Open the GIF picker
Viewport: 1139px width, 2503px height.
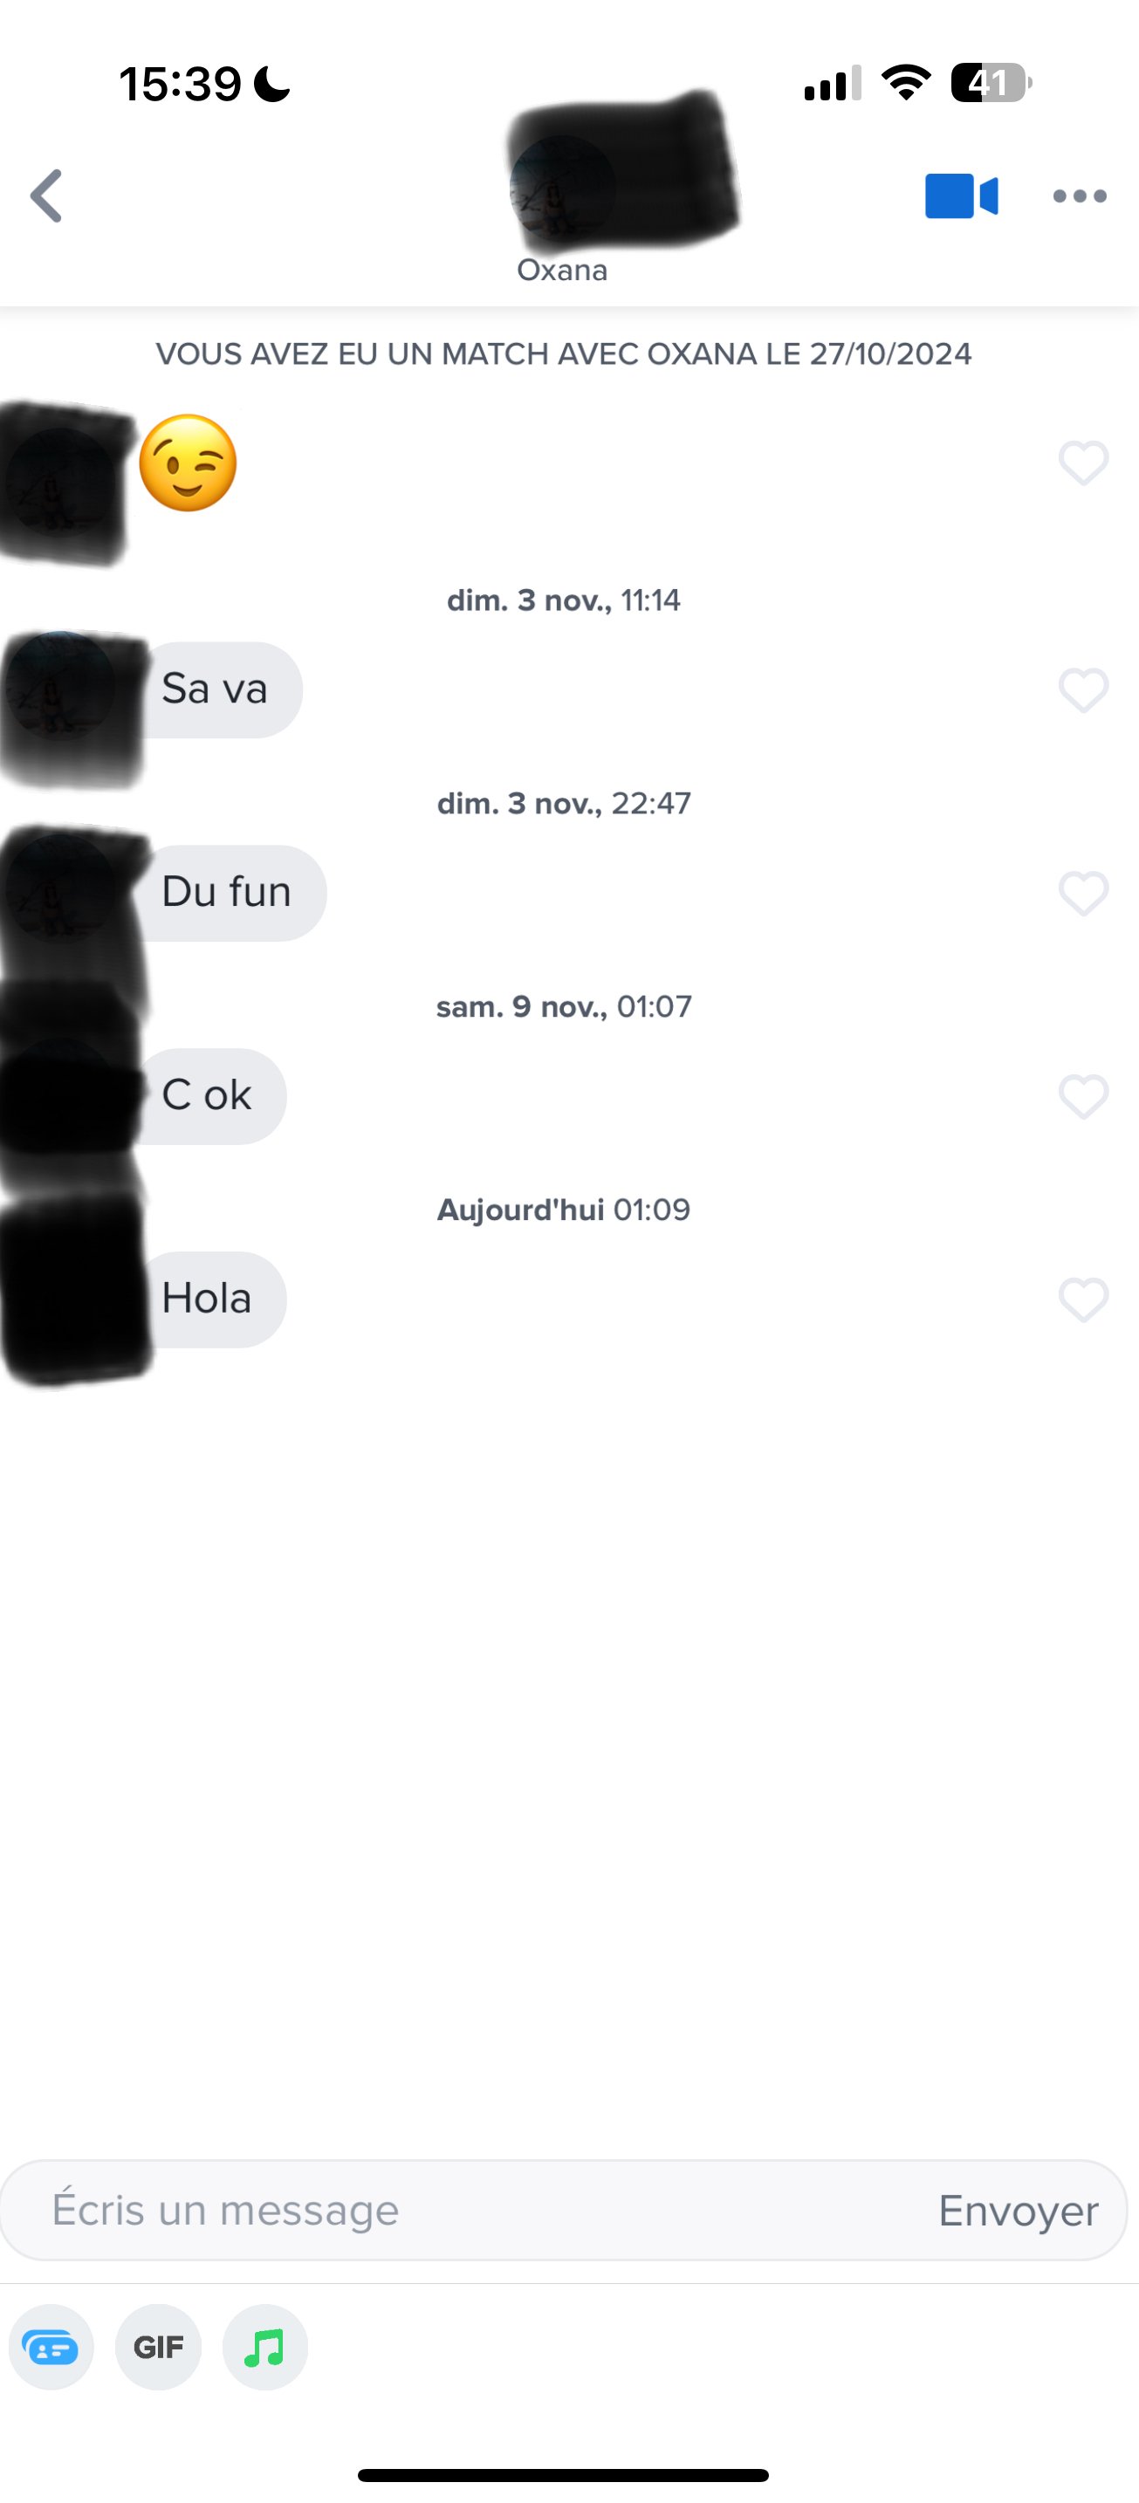158,2348
